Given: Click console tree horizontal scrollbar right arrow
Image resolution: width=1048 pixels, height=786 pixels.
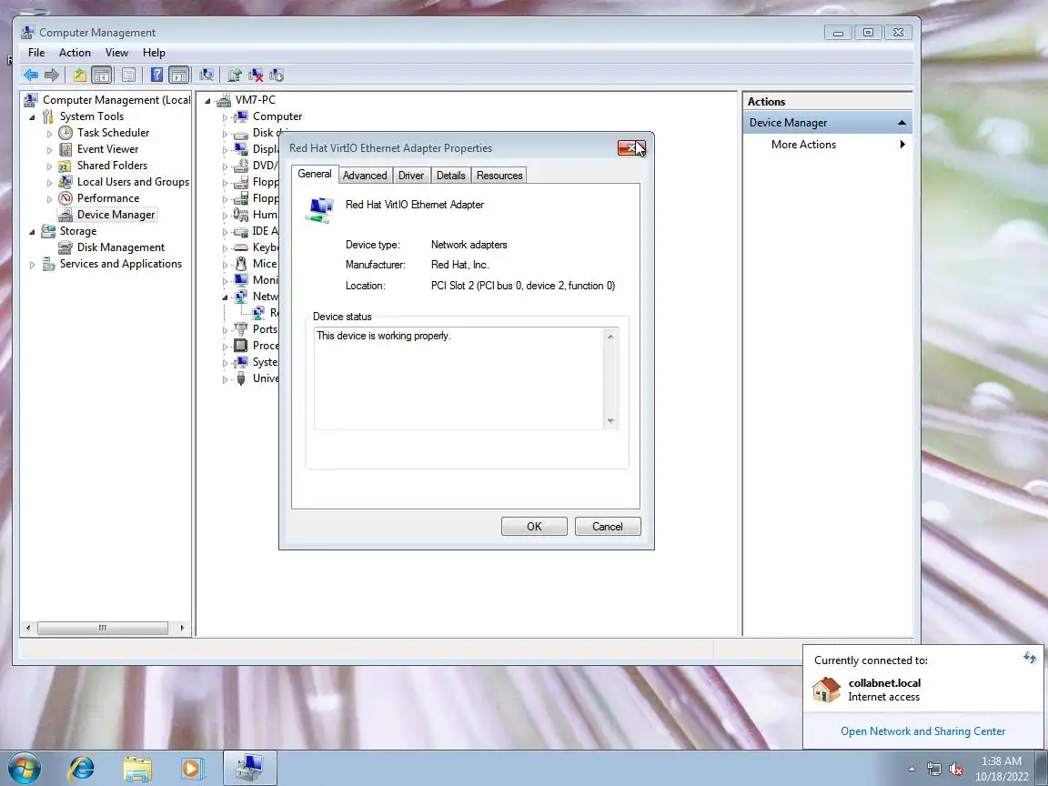Looking at the screenshot, I should (x=182, y=628).
